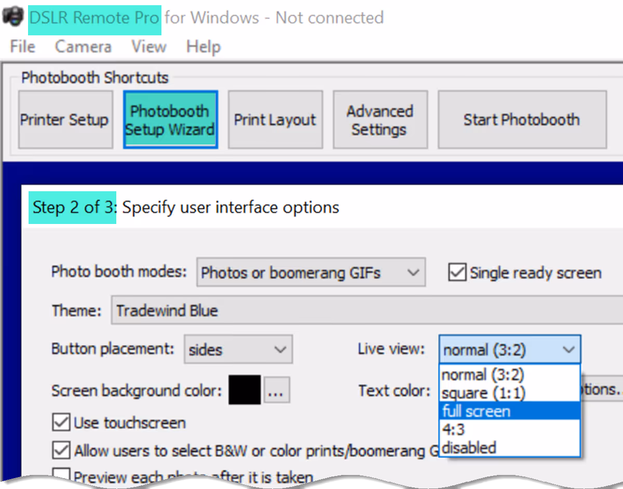Collapse the Live view combo box
Viewport: 623px width, 489px height.
[x=509, y=350]
